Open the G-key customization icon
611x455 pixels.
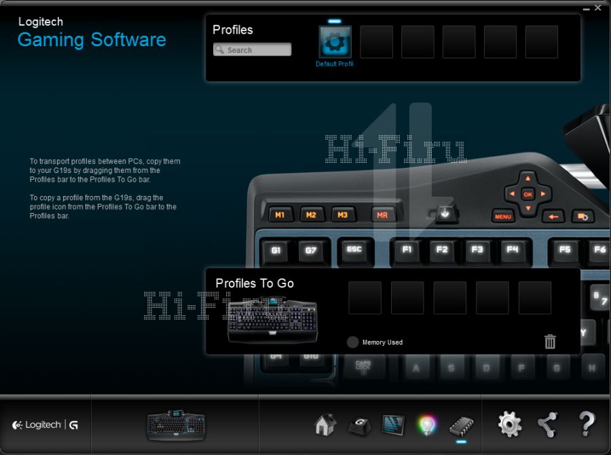point(360,425)
